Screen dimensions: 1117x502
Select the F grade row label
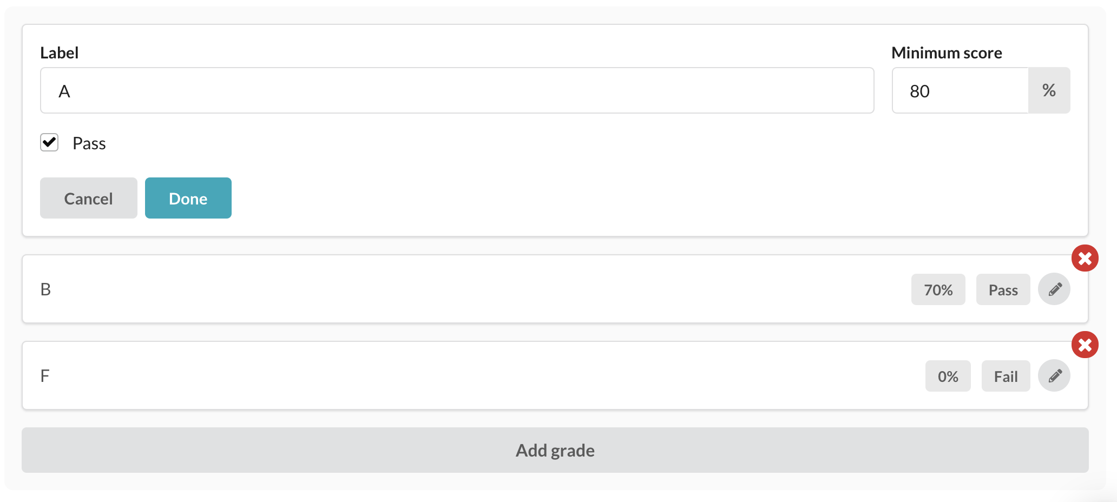[45, 376]
